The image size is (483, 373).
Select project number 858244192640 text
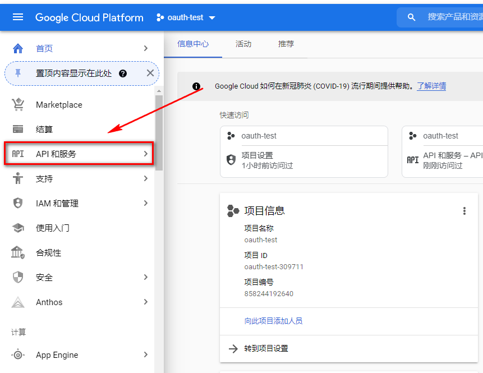[269, 293]
